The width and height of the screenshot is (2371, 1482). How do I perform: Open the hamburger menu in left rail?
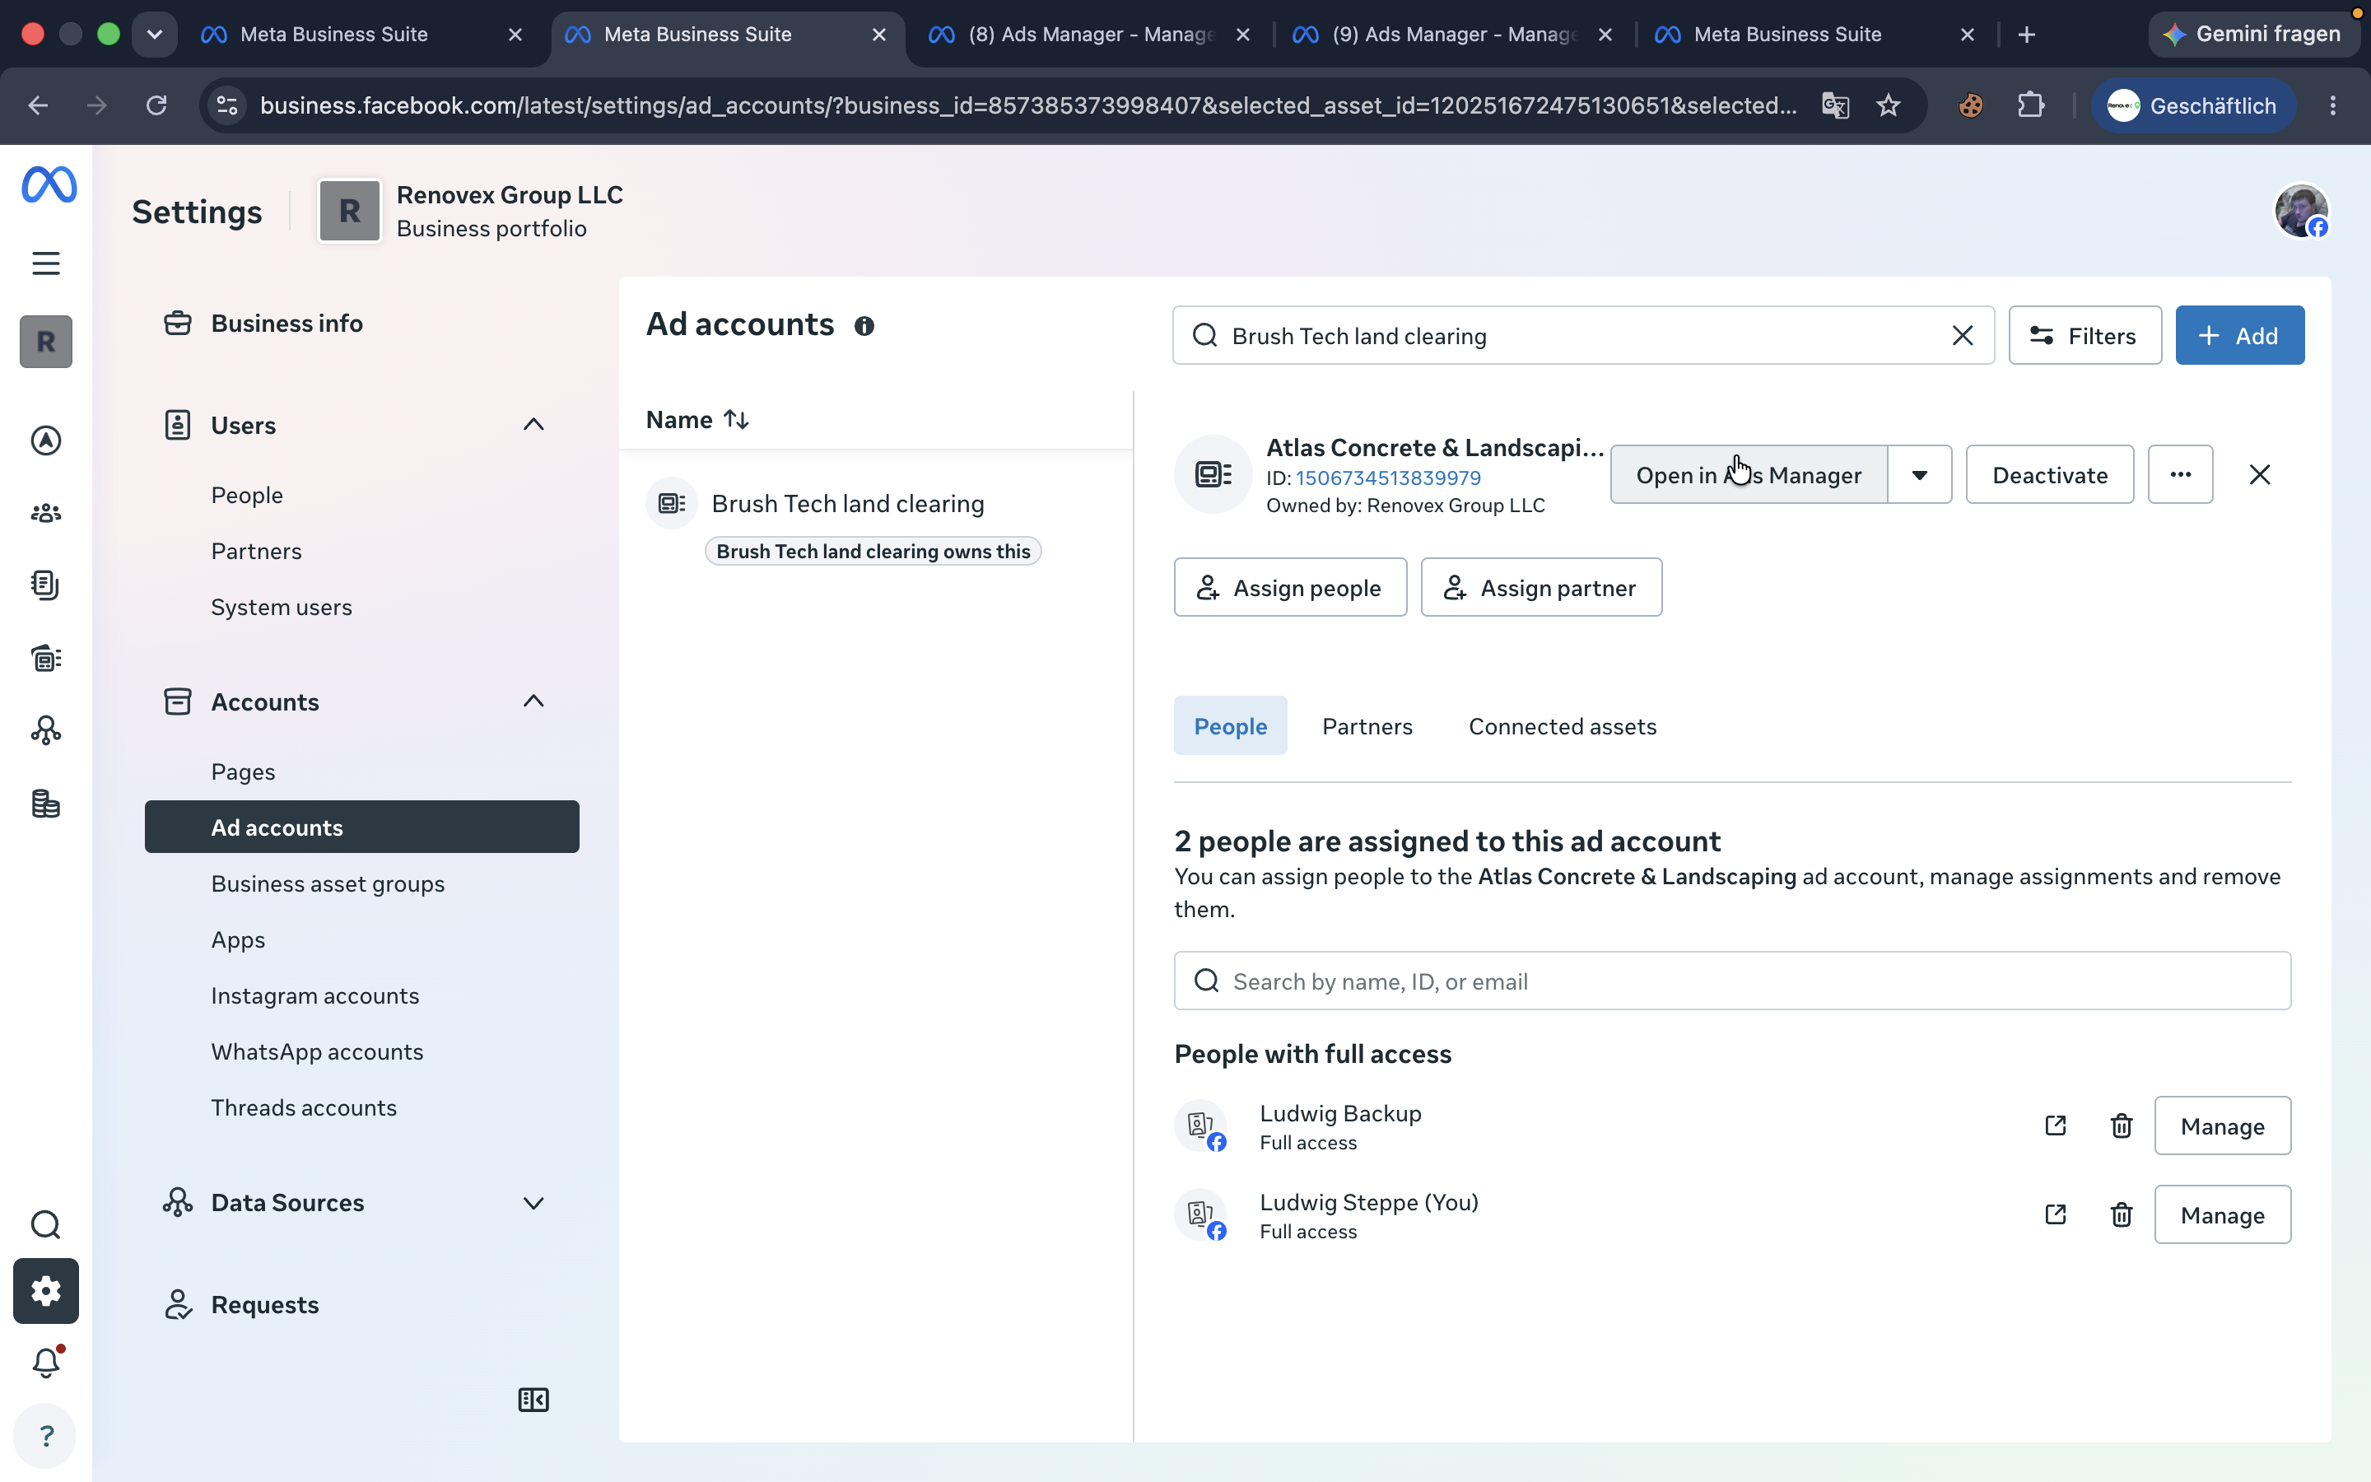click(x=46, y=263)
